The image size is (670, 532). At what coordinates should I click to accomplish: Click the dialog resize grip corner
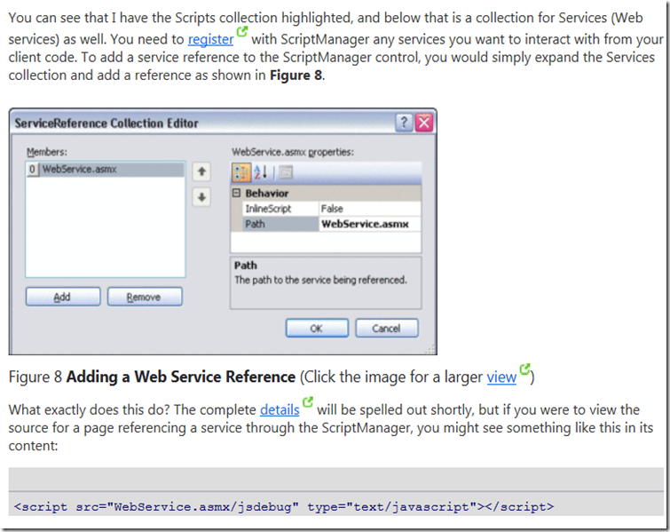tap(430, 350)
